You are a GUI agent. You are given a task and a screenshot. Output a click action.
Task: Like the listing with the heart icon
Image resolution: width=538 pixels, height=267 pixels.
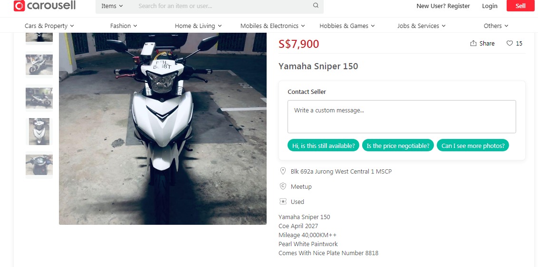coord(509,44)
